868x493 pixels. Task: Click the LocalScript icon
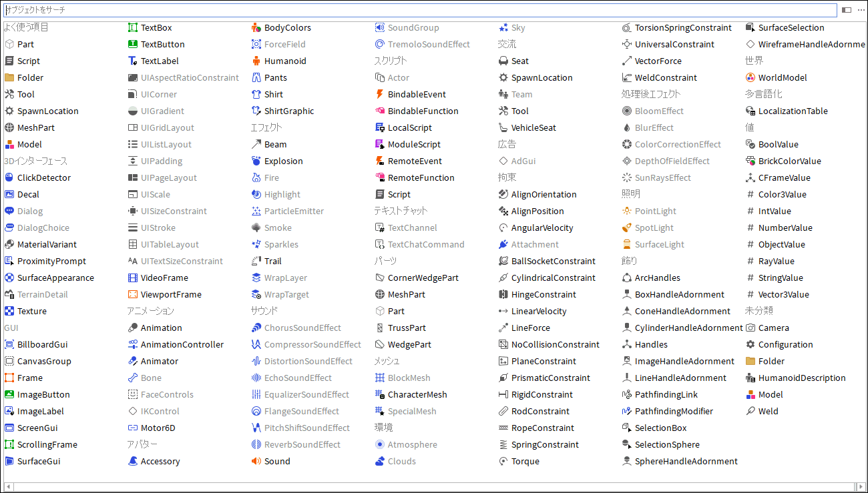pos(380,127)
